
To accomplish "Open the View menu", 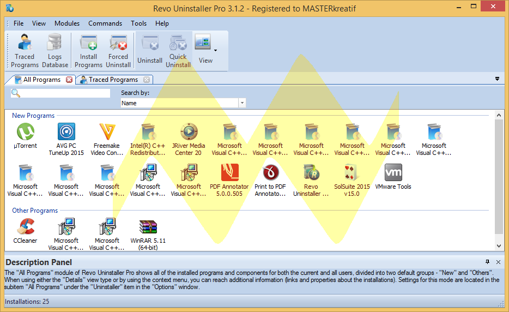I will coord(39,23).
